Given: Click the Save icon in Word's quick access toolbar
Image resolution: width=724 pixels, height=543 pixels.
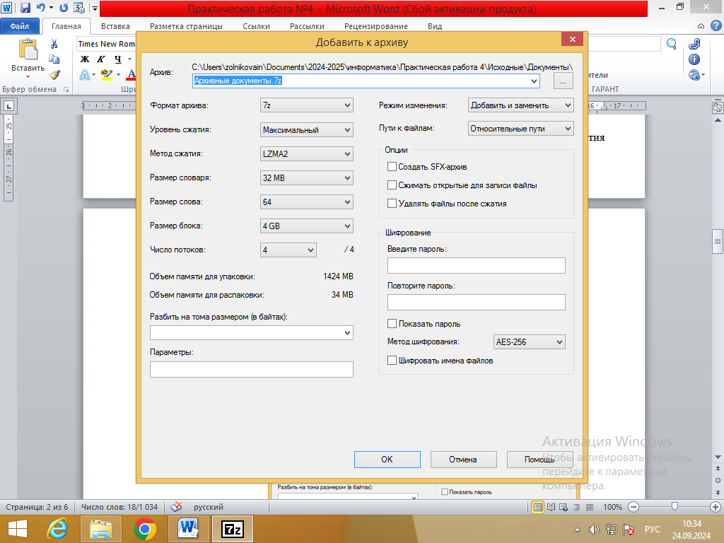Looking at the screenshot, I should (x=25, y=8).
